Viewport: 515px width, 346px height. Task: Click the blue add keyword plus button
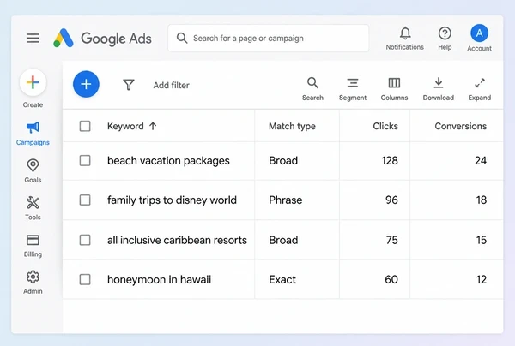(x=86, y=84)
